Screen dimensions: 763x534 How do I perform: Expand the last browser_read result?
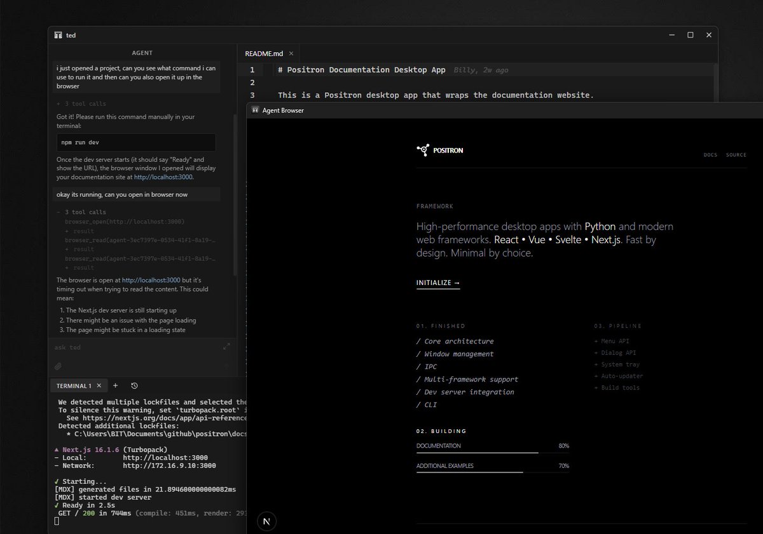click(79, 268)
